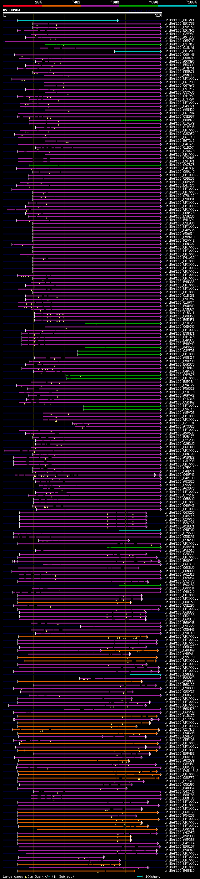Open hit UniRef100_A8IVW9
200x879 pixels.
[x=179, y=51]
